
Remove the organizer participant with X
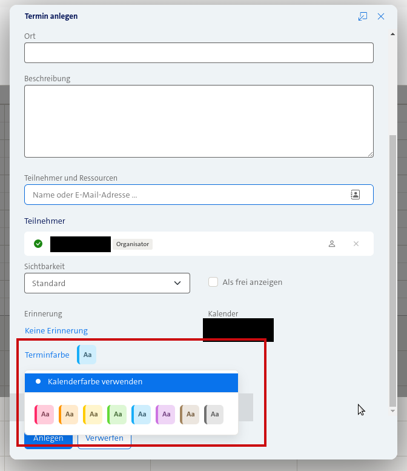click(356, 244)
